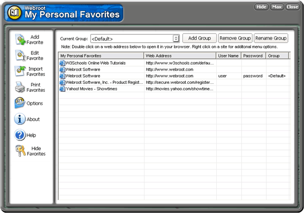Viewport: 304px width, 213px height.
Task: Sort by User Name column header
Action: pyautogui.click(x=229, y=56)
